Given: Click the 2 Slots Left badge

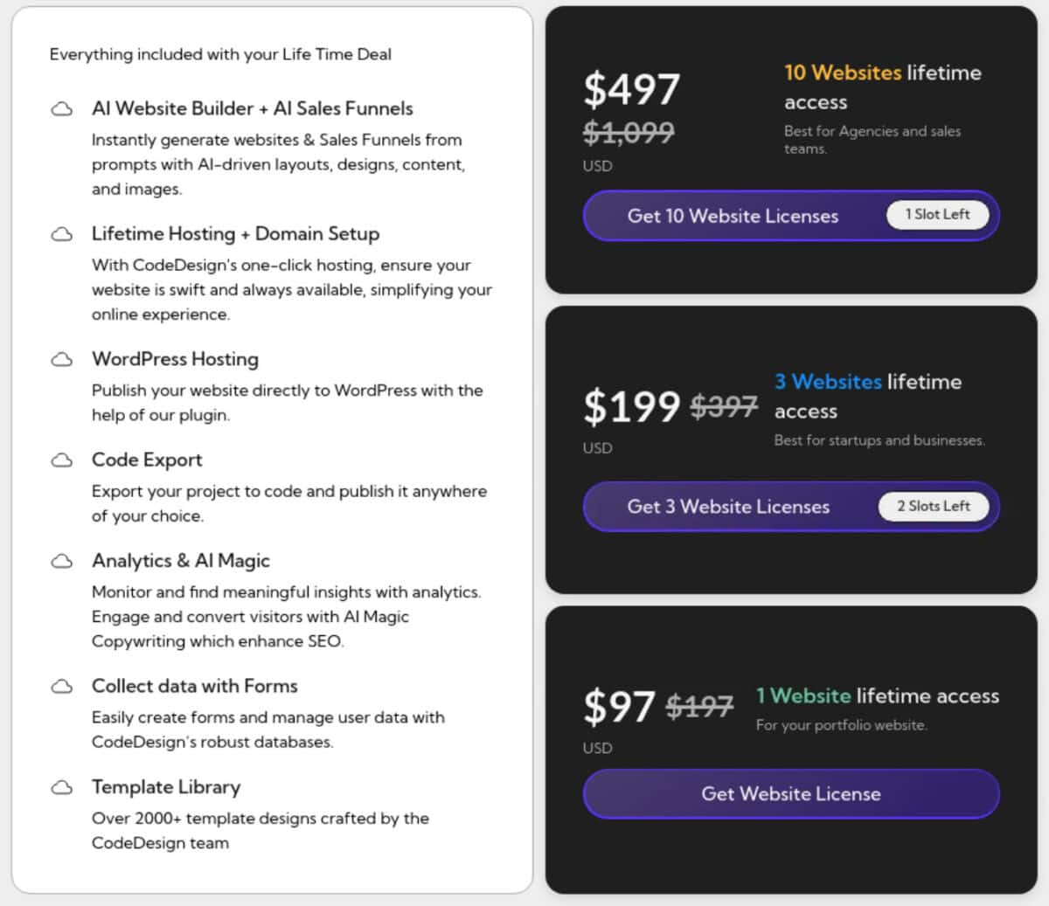Looking at the screenshot, I should pos(934,506).
